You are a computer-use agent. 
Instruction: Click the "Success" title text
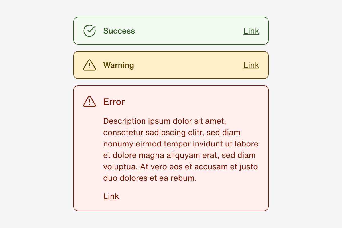coord(119,31)
